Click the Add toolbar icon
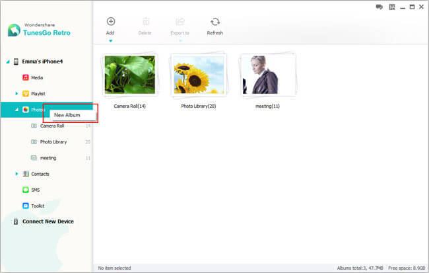This screenshot has height=273, width=429. [x=110, y=21]
